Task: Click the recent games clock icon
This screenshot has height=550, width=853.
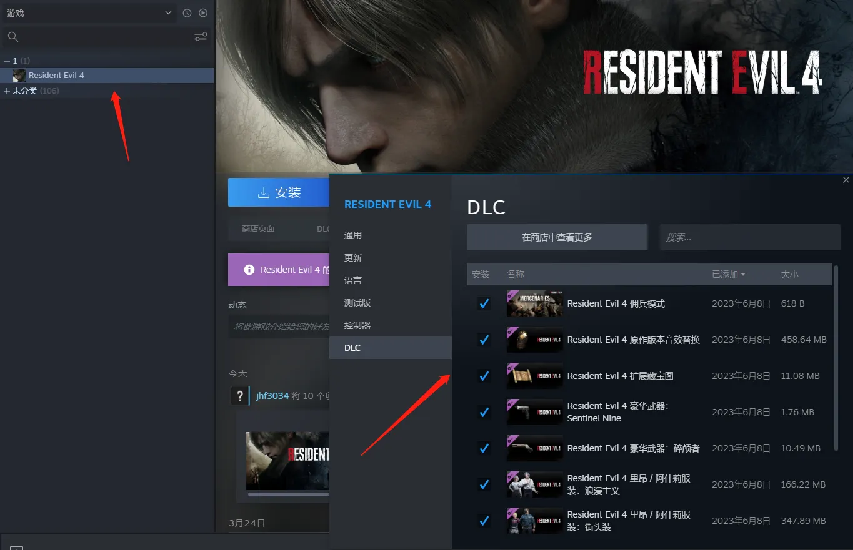Action: coord(187,13)
